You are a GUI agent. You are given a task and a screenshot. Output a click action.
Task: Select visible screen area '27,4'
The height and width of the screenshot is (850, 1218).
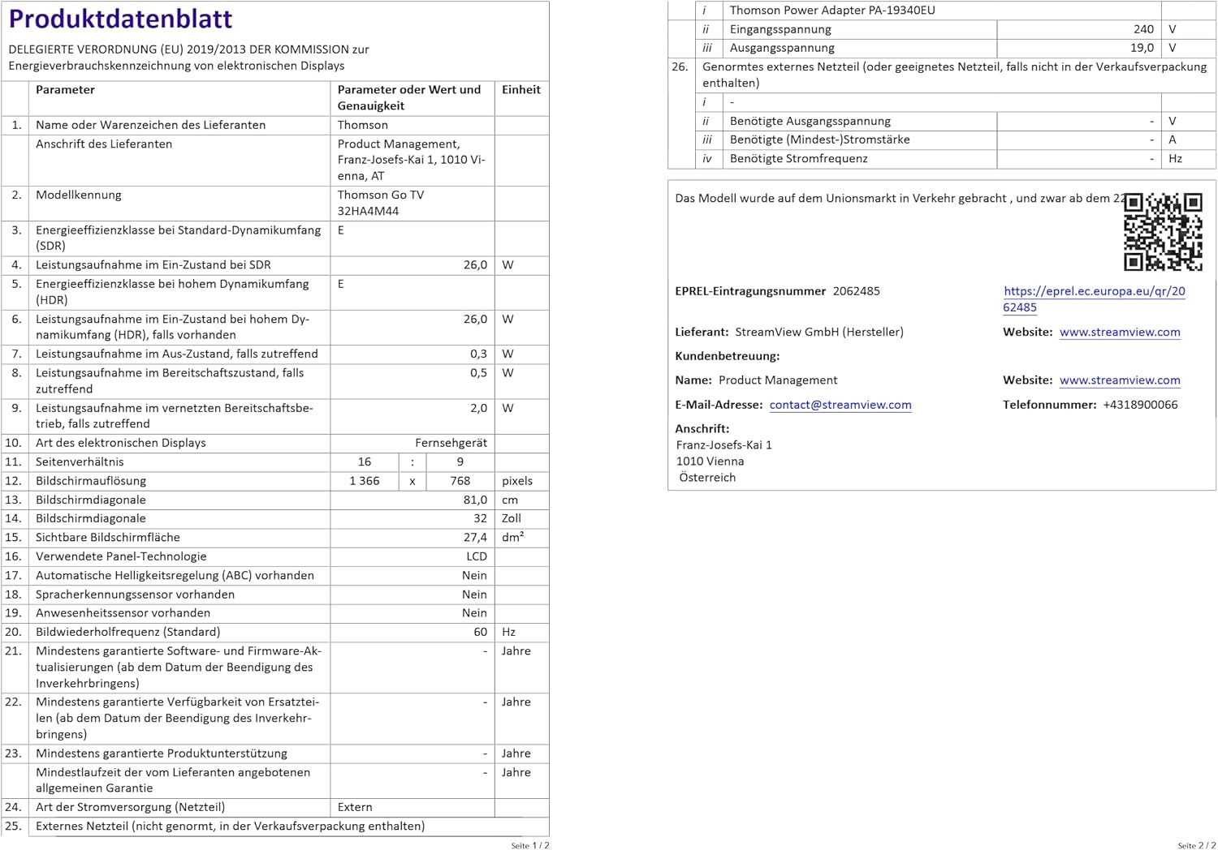point(475,538)
